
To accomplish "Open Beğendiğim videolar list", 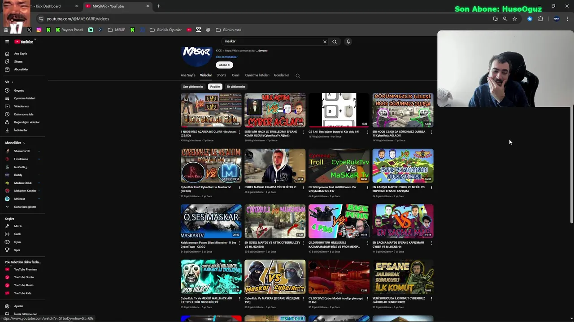I will click(26, 122).
